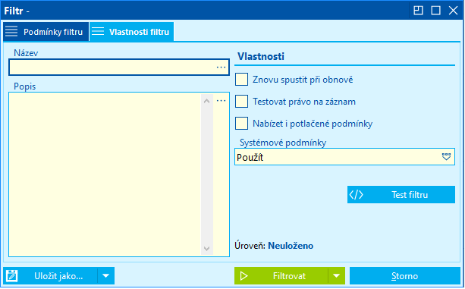Click the play triangle icon on Filtrovat

point(243,276)
